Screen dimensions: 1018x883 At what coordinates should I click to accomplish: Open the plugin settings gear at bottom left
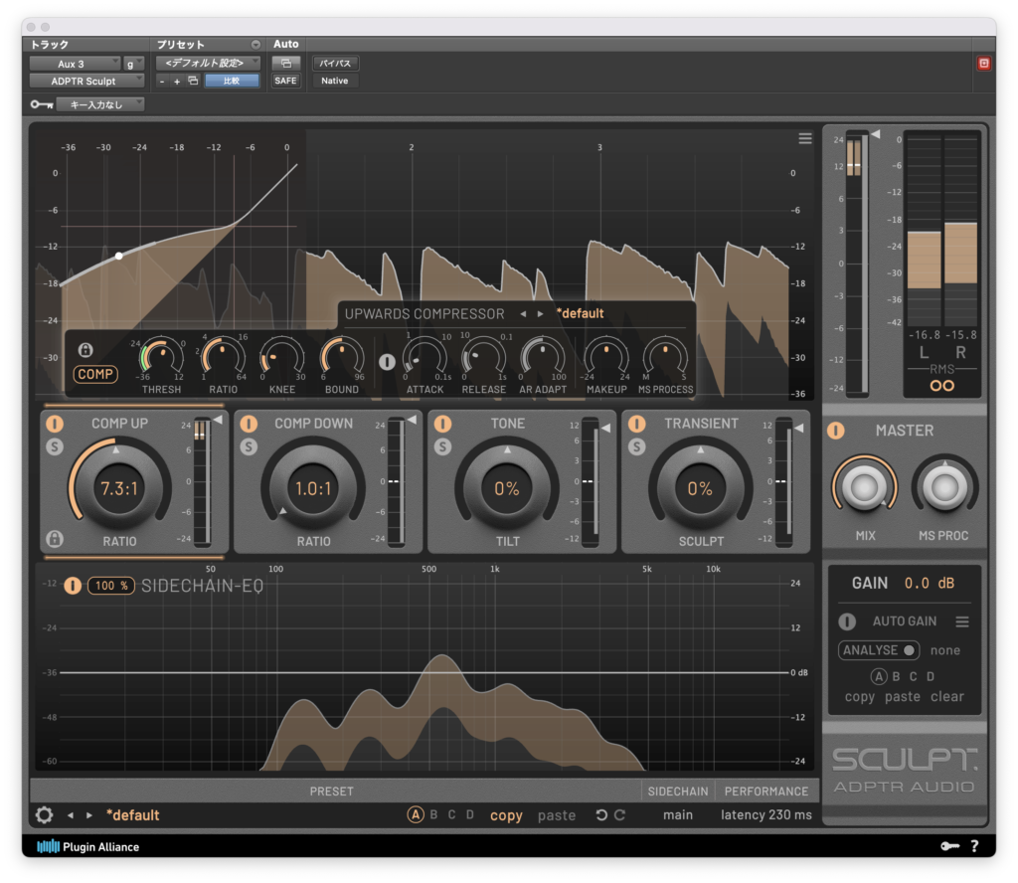coord(44,814)
